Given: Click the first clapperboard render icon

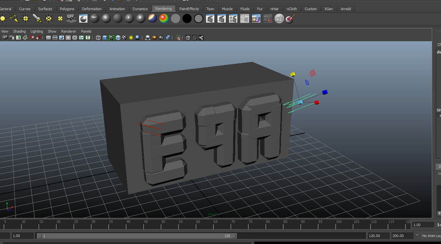Looking at the screenshot, I should [210, 19].
